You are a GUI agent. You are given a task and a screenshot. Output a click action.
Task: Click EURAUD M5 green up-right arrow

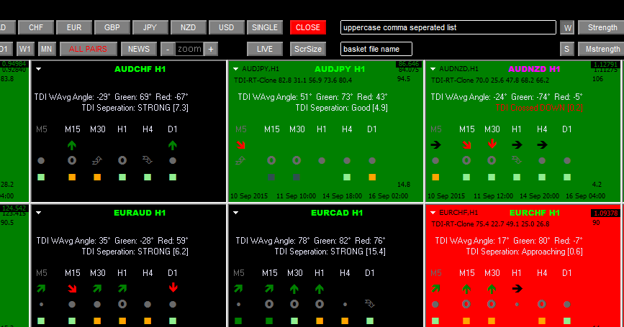(x=41, y=289)
